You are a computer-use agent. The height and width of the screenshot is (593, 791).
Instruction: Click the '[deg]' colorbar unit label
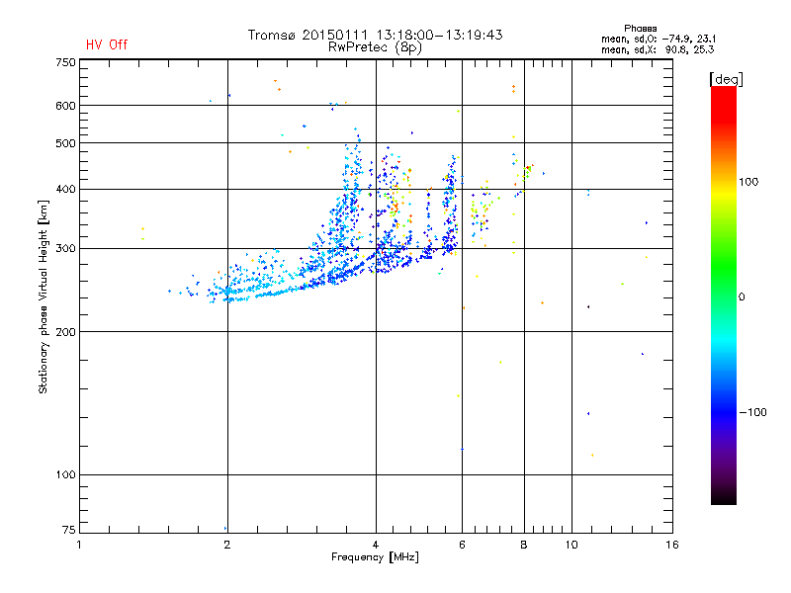pos(726,79)
